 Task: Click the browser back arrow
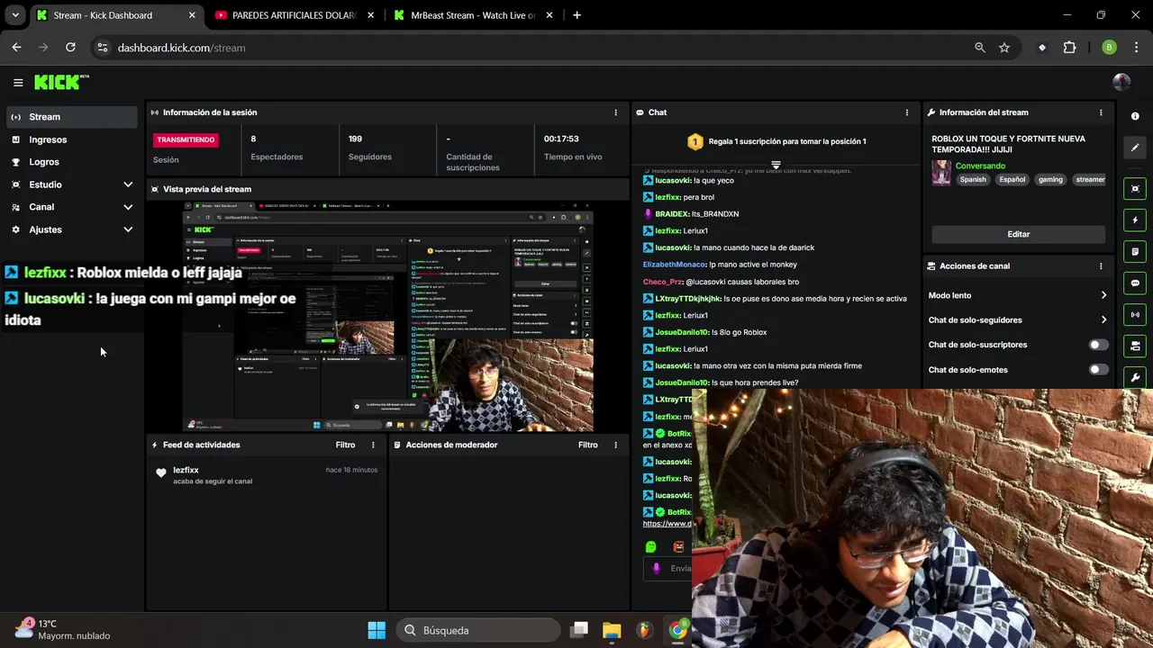click(16, 48)
